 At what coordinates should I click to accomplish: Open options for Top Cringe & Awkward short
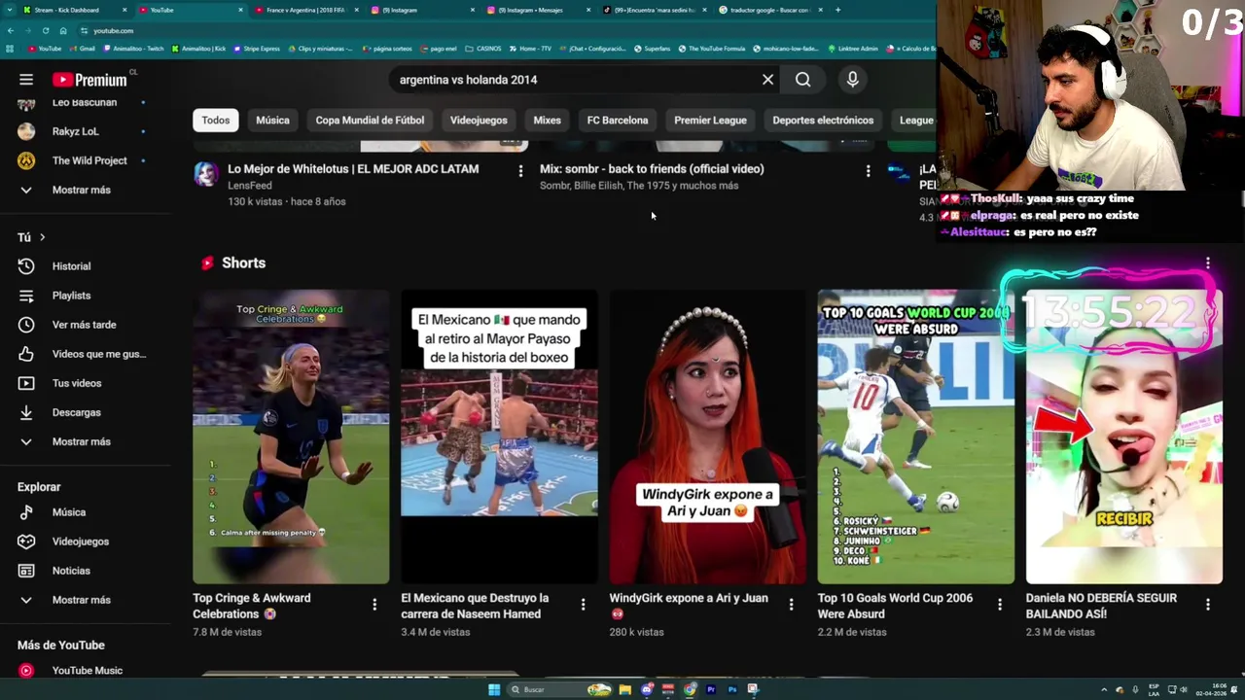374,605
